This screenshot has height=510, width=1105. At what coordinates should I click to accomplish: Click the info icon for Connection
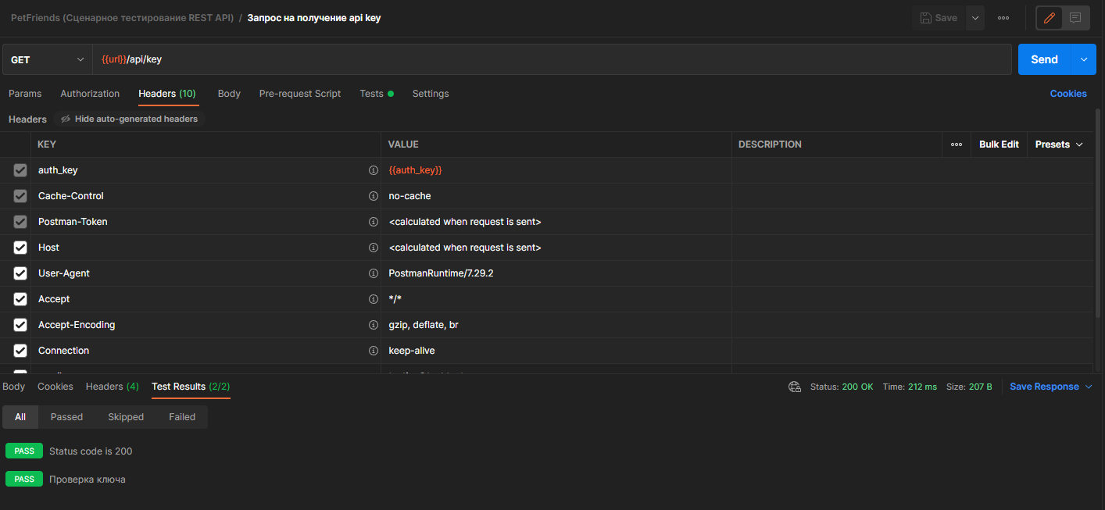point(374,351)
